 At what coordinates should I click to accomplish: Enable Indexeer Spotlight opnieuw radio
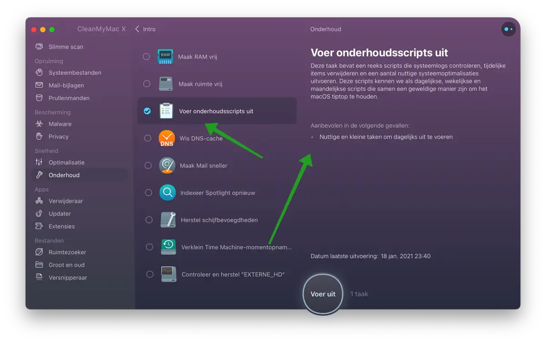point(149,193)
